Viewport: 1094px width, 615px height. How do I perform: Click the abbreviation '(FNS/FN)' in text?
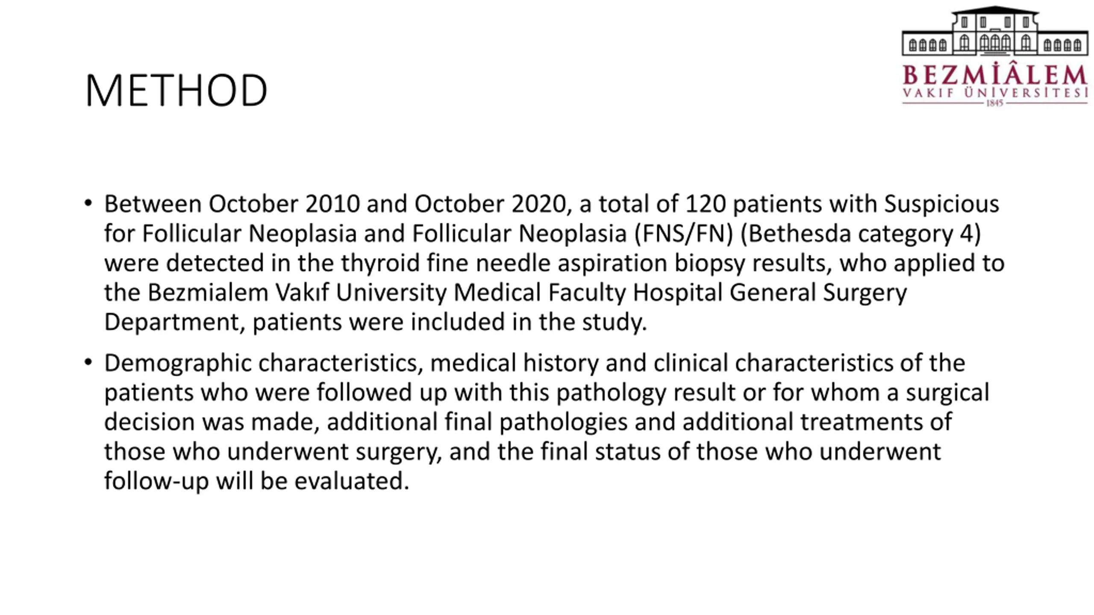pyautogui.click(x=683, y=234)
